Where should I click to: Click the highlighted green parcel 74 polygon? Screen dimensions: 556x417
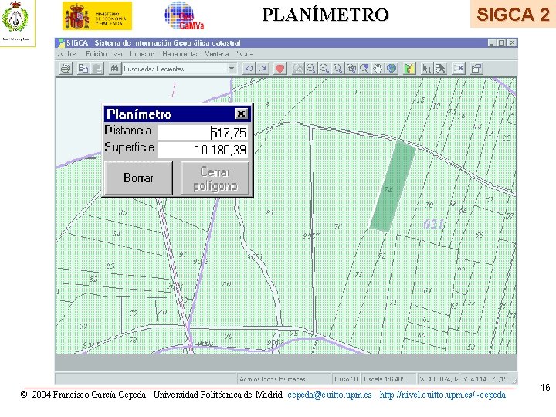pos(392,186)
